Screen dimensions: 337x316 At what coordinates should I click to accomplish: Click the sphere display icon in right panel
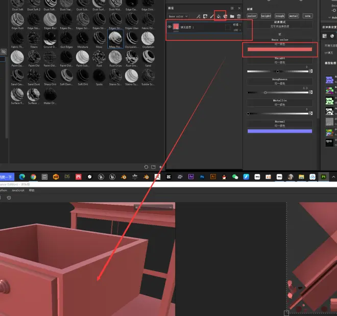click(332, 36)
